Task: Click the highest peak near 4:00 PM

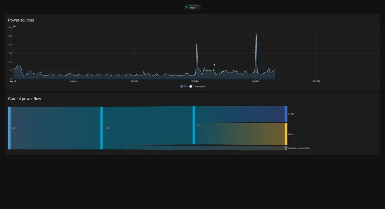Action: coord(256,34)
